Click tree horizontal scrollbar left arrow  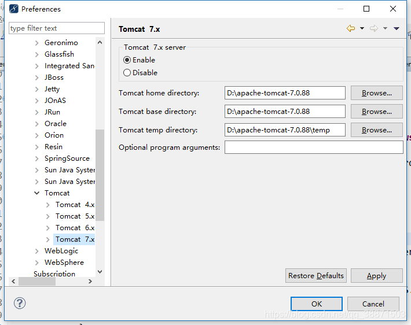pos(13,281)
